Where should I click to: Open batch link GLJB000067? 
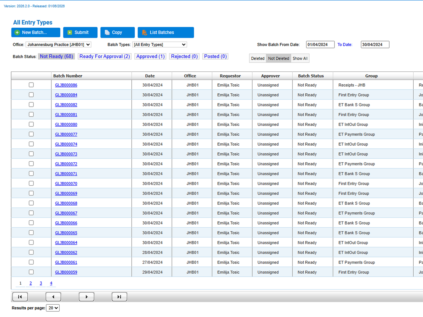coord(66,213)
